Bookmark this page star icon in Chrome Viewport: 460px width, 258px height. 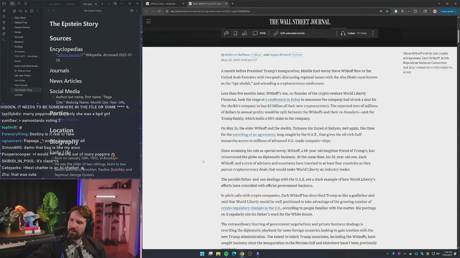click(x=387, y=11)
